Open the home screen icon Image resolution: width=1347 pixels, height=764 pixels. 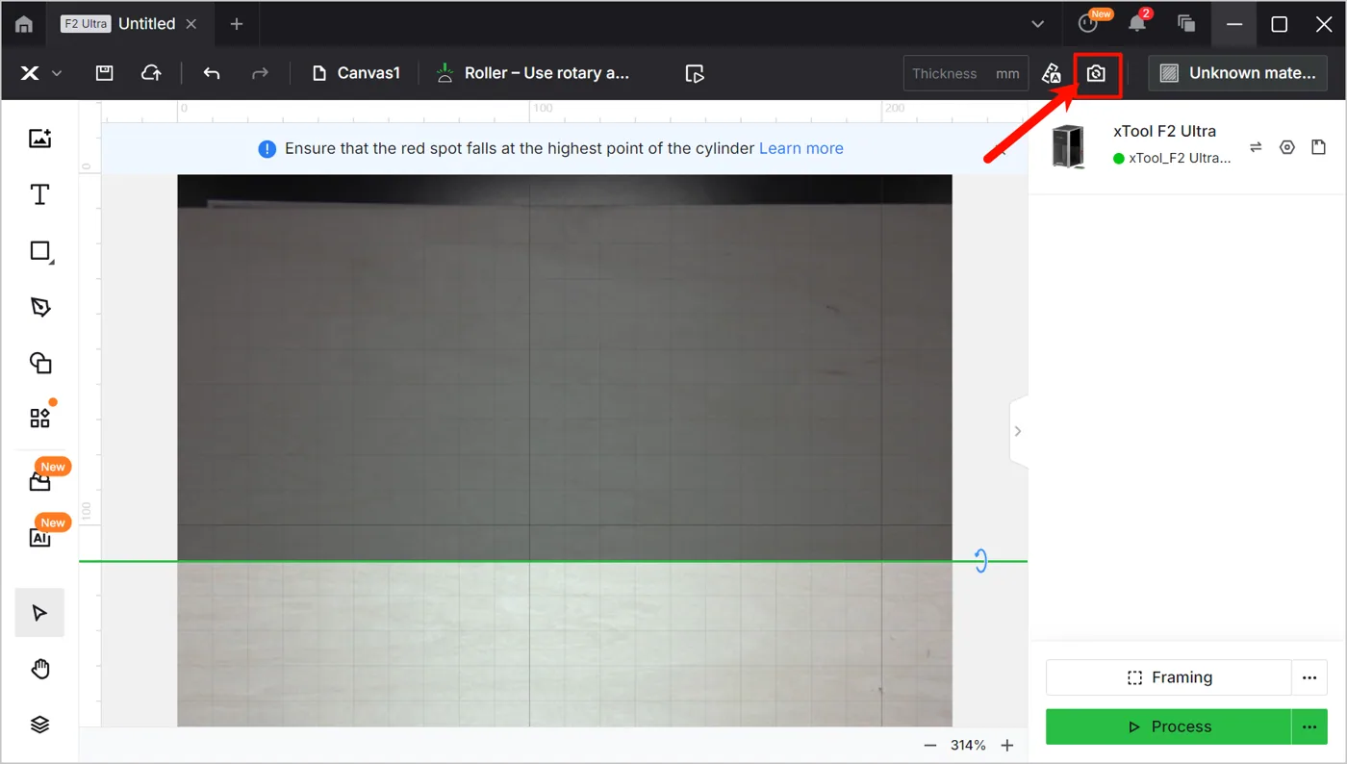(x=24, y=24)
